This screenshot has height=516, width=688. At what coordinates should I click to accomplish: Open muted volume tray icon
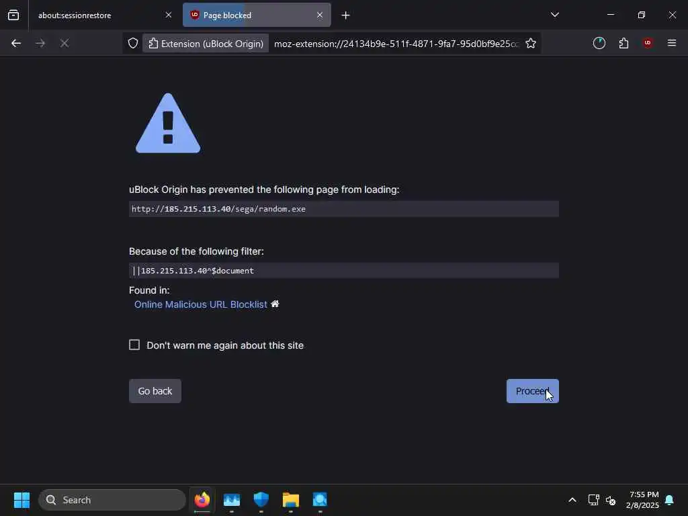610,500
